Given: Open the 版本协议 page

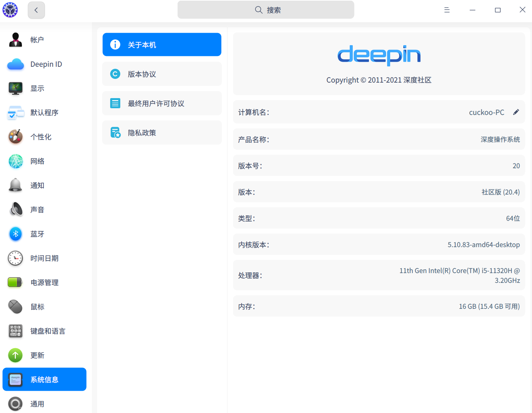Looking at the screenshot, I should 162,74.
